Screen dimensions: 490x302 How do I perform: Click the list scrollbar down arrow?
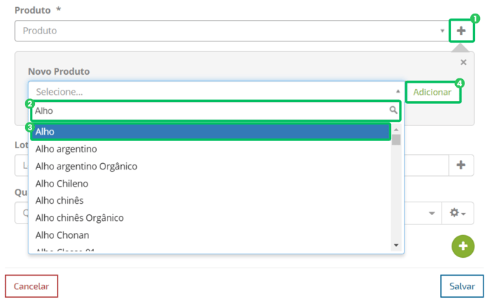point(396,245)
